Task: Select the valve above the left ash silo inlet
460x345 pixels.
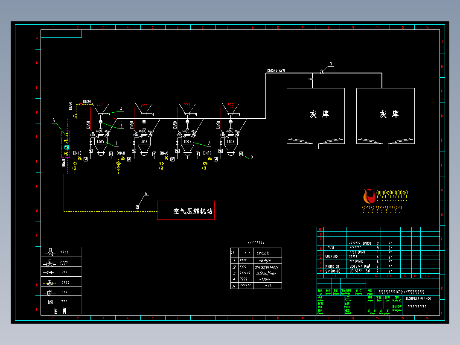Action: click(311, 79)
